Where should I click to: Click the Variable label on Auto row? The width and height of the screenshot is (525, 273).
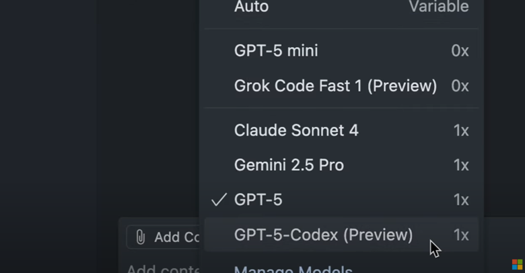pyautogui.click(x=439, y=7)
